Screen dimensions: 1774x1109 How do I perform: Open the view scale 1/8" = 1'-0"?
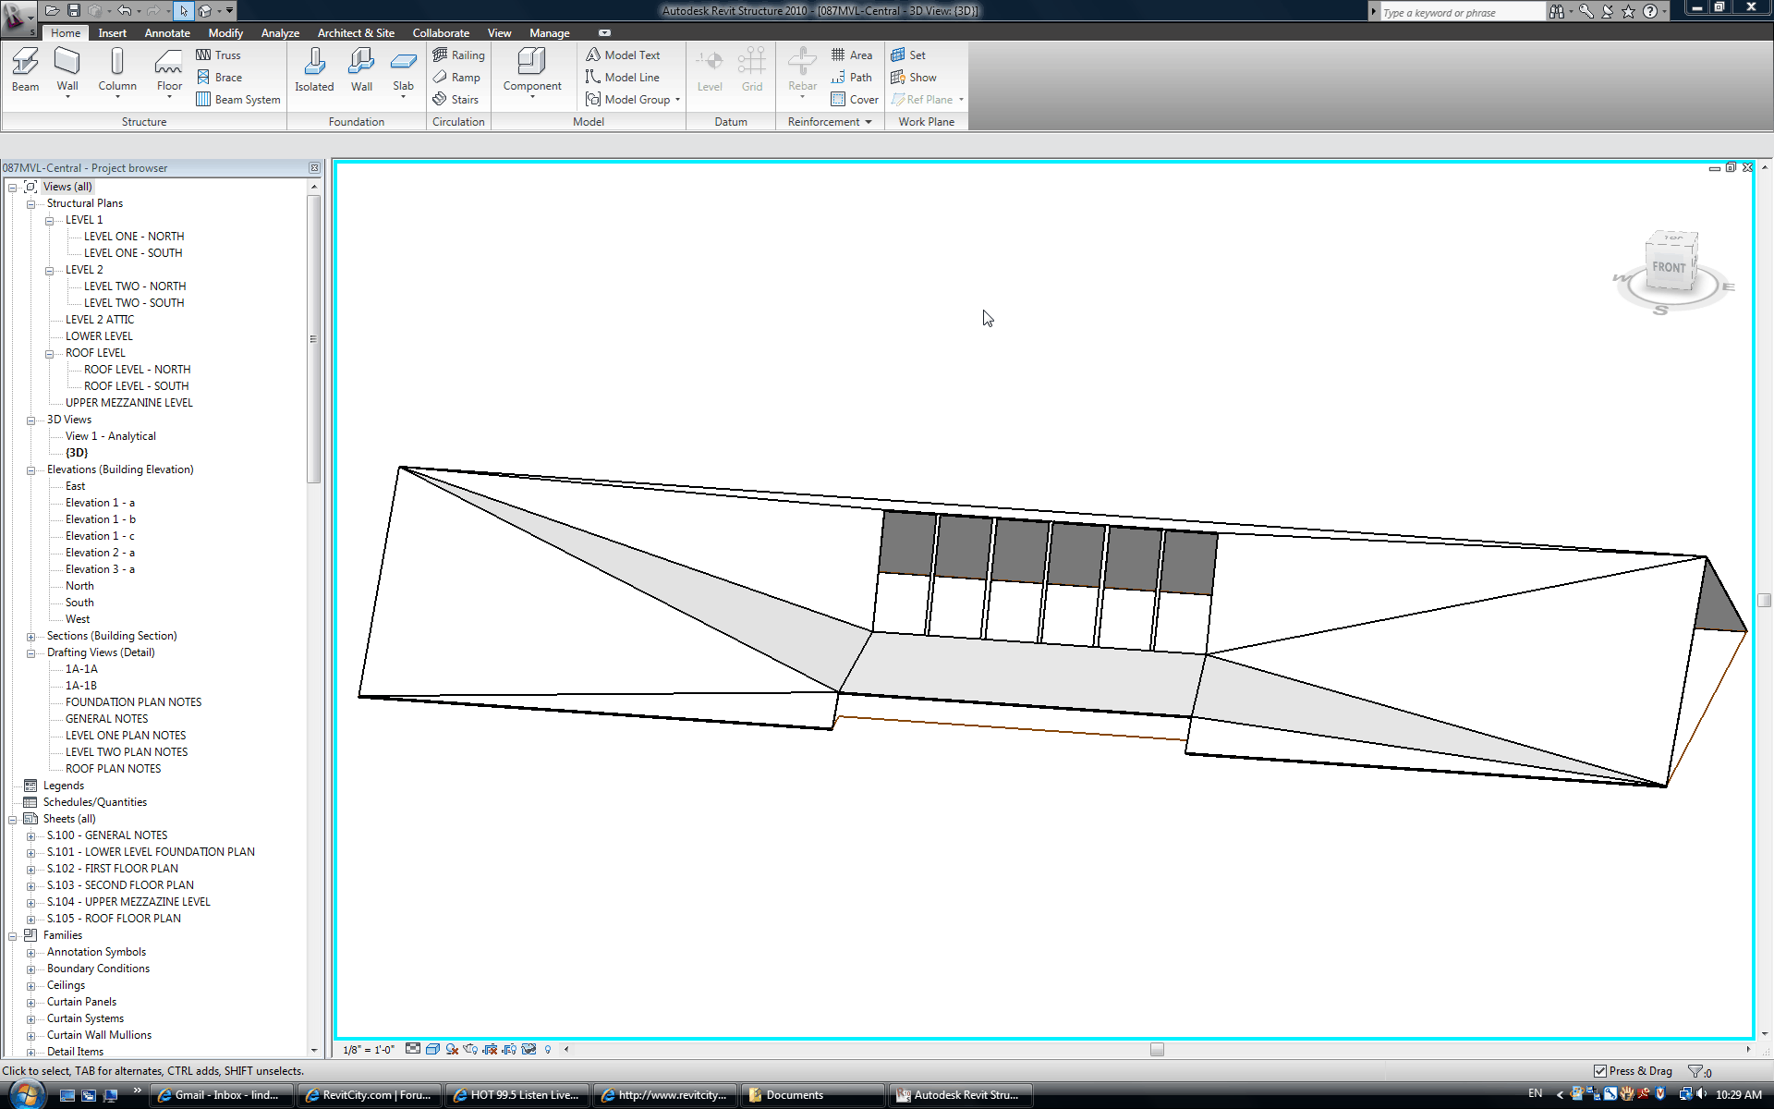click(369, 1050)
